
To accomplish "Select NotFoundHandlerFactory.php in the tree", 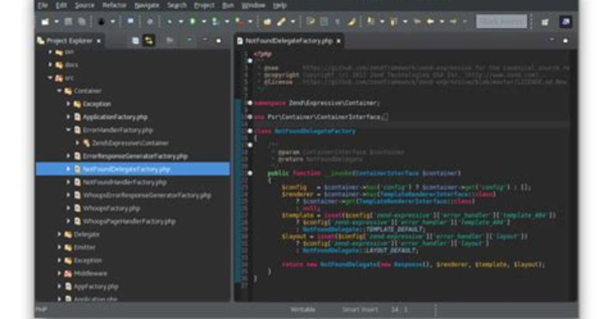I will coord(125,182).
